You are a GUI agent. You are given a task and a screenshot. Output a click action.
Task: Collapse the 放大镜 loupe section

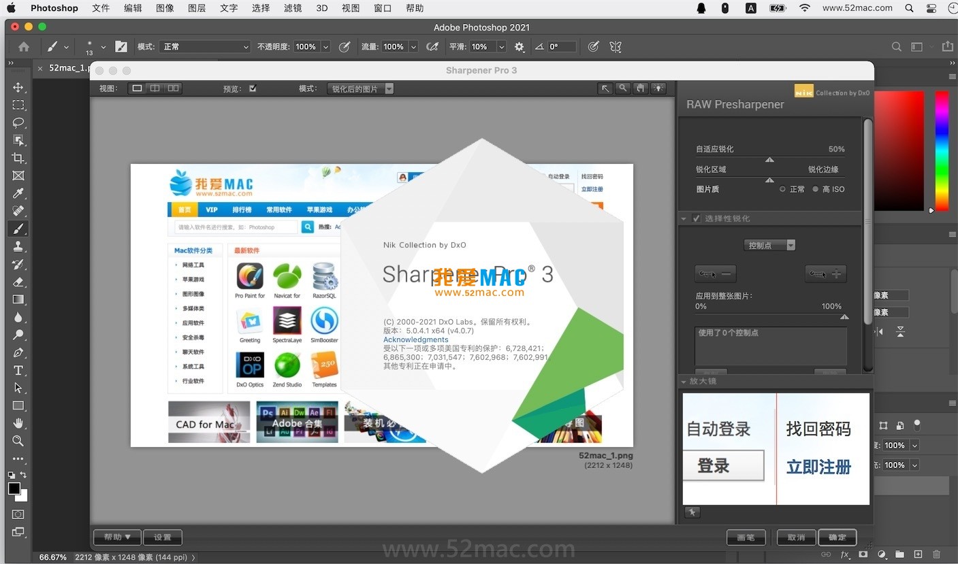click(684, 381)
